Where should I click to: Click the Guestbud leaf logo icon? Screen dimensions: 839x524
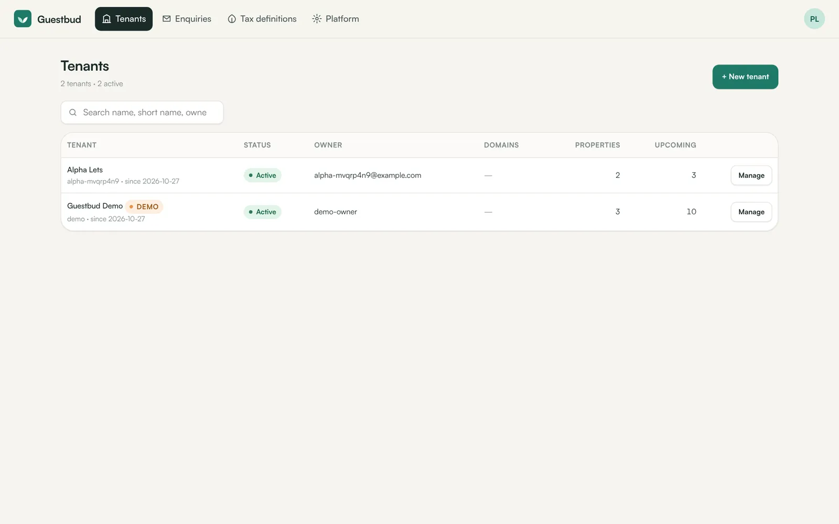coord(23,19)
